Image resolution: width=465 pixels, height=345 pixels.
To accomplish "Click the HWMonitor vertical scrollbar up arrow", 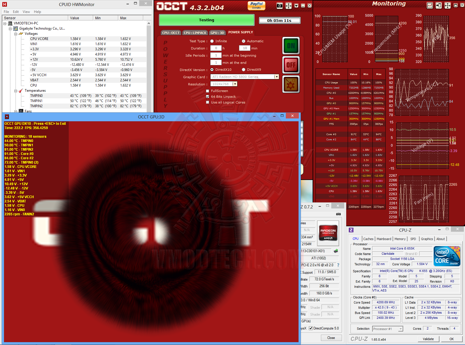I will pyautogui.click(x=149, y=23).
